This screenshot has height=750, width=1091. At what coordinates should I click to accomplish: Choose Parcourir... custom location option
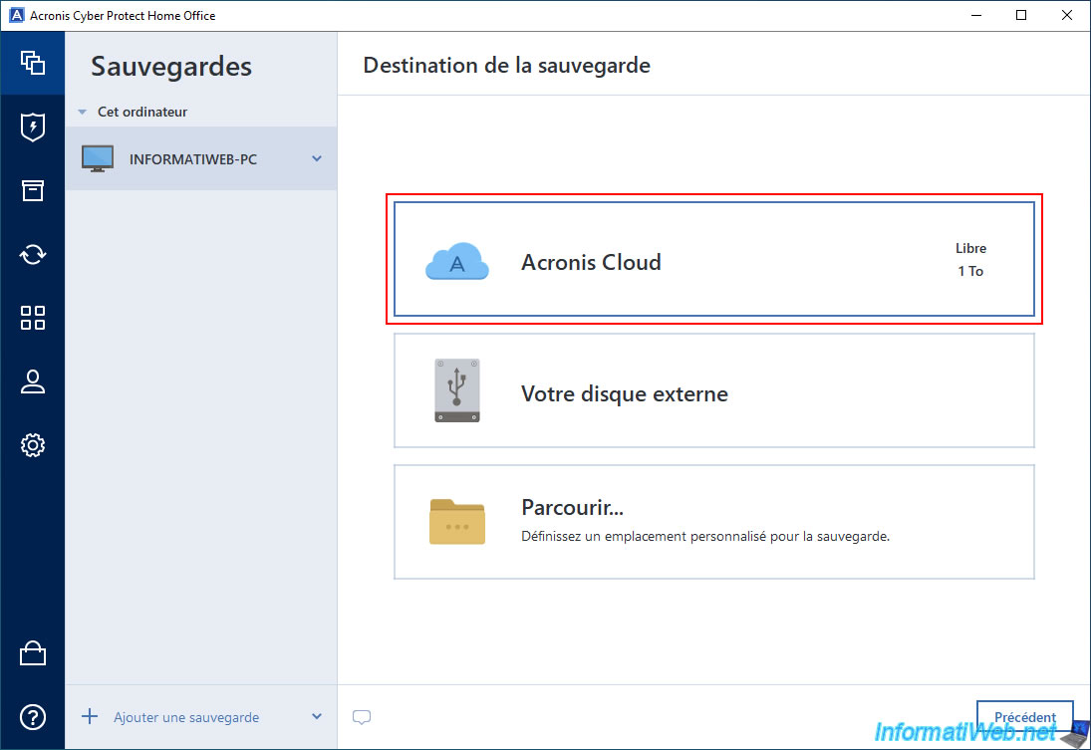(x=713, y=522)
